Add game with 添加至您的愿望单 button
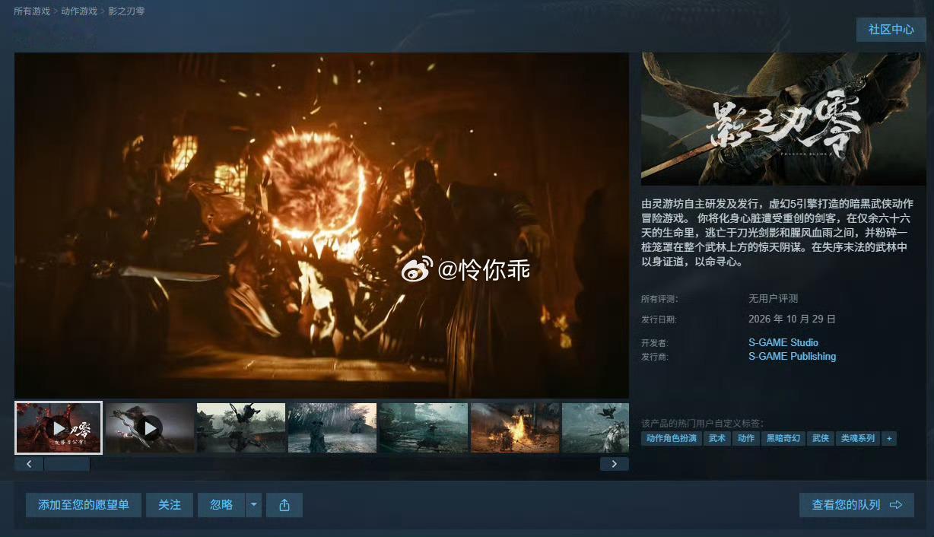 pyautogui.click(x=84, y=505)
